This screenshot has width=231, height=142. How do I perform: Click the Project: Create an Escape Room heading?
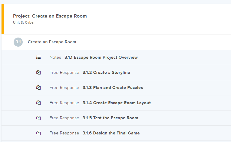pos(50,16)
